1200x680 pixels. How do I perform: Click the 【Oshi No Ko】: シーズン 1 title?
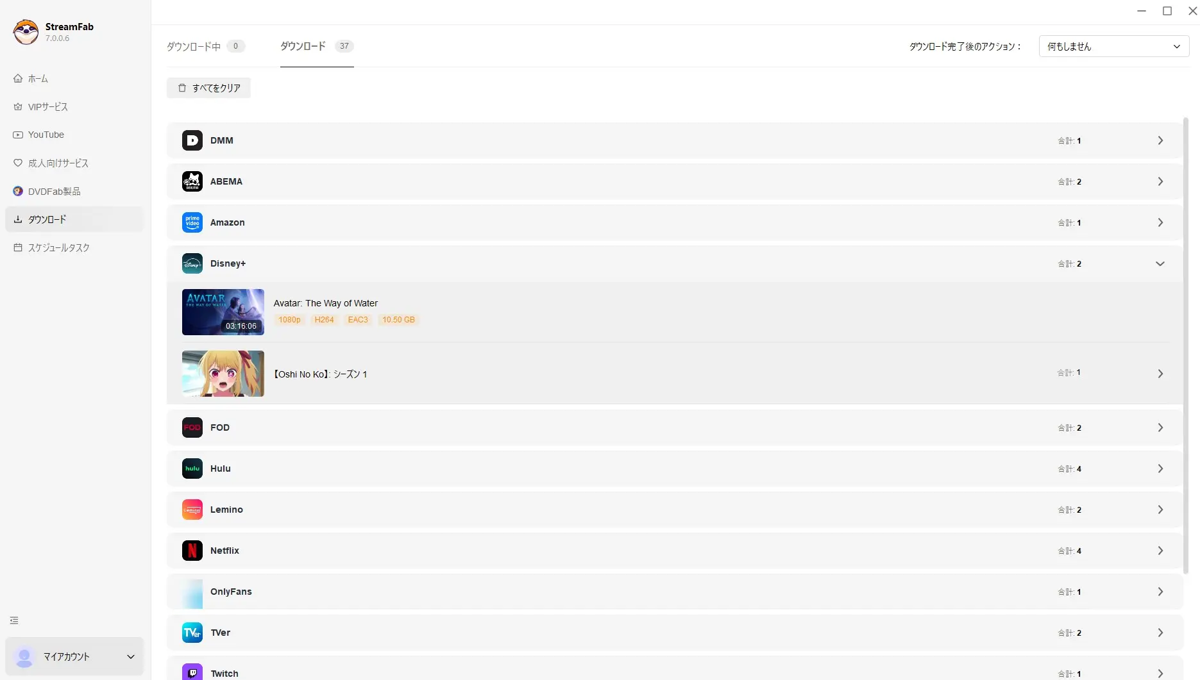[321, 374]
